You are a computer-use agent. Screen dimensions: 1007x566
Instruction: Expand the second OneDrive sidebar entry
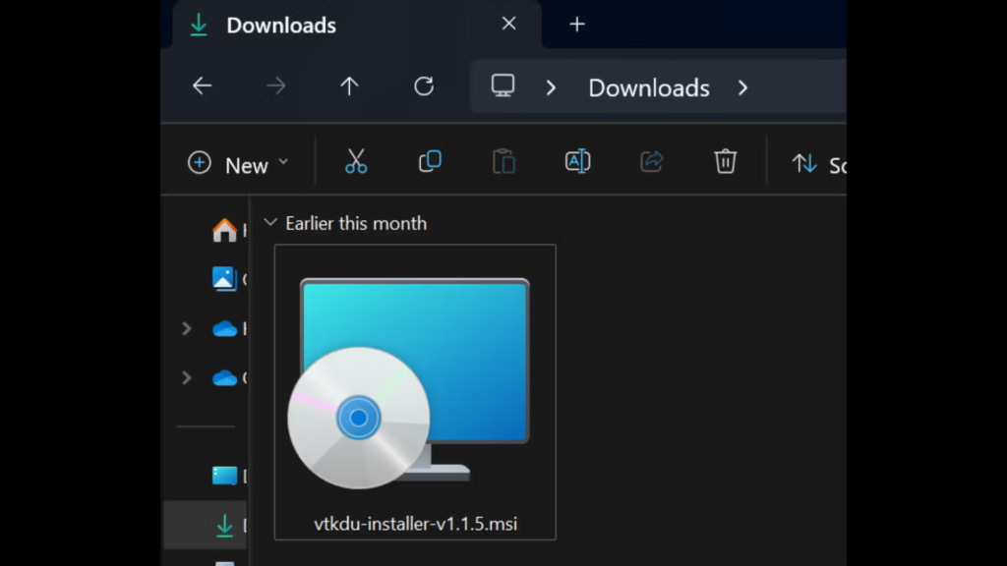pyautogui.click(x=187, y=377)
